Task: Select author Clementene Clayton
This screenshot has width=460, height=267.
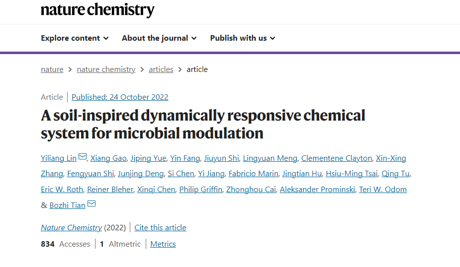Action: click(337, 158)
